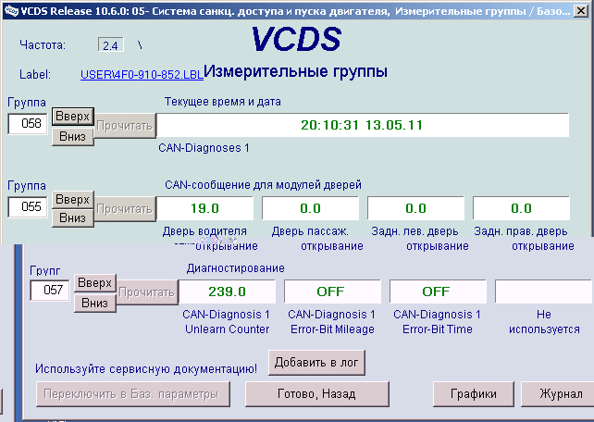Click the empty unused field in group 057
This screenshot has height=422, width=594.
tap(543, 292)
